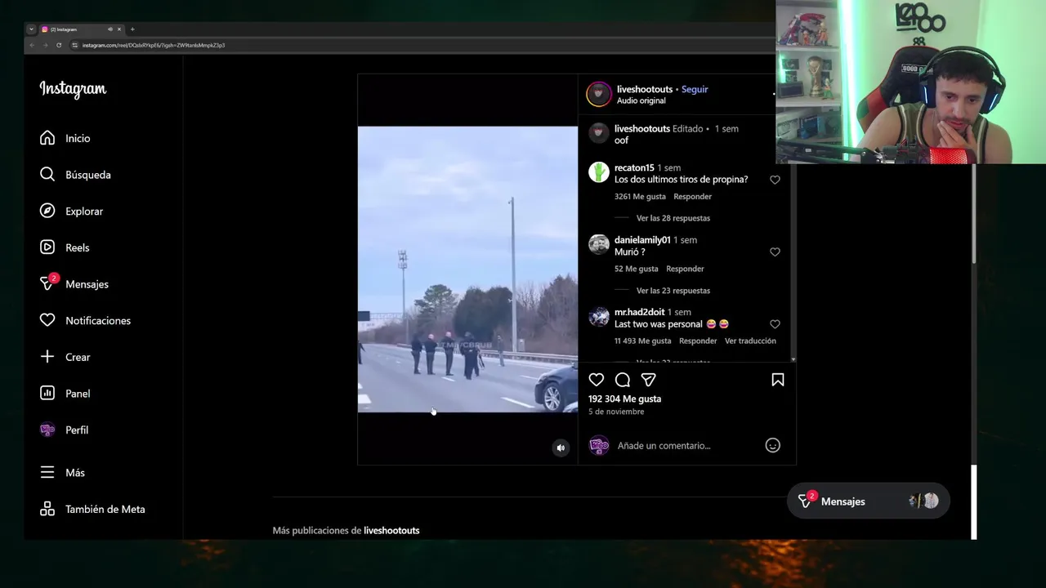This screenshot has width=1046, height=588.
Task: Click the home icon next to Inicio
Action: (47, 138)
